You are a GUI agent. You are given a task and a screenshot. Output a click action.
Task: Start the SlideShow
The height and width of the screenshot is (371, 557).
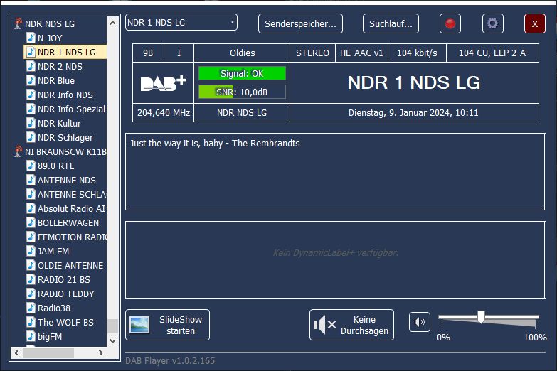167,325
